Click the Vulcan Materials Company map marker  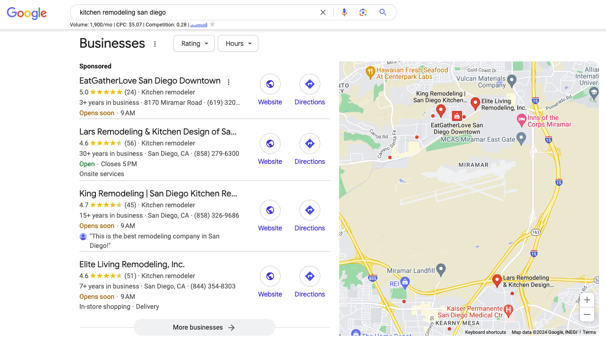512,81
